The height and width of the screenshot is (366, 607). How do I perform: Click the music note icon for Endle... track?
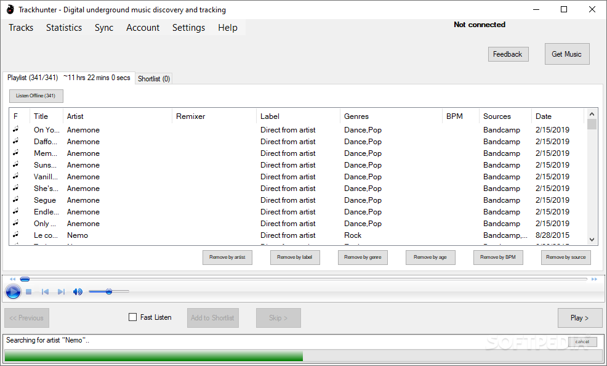[x=16, y=211]
